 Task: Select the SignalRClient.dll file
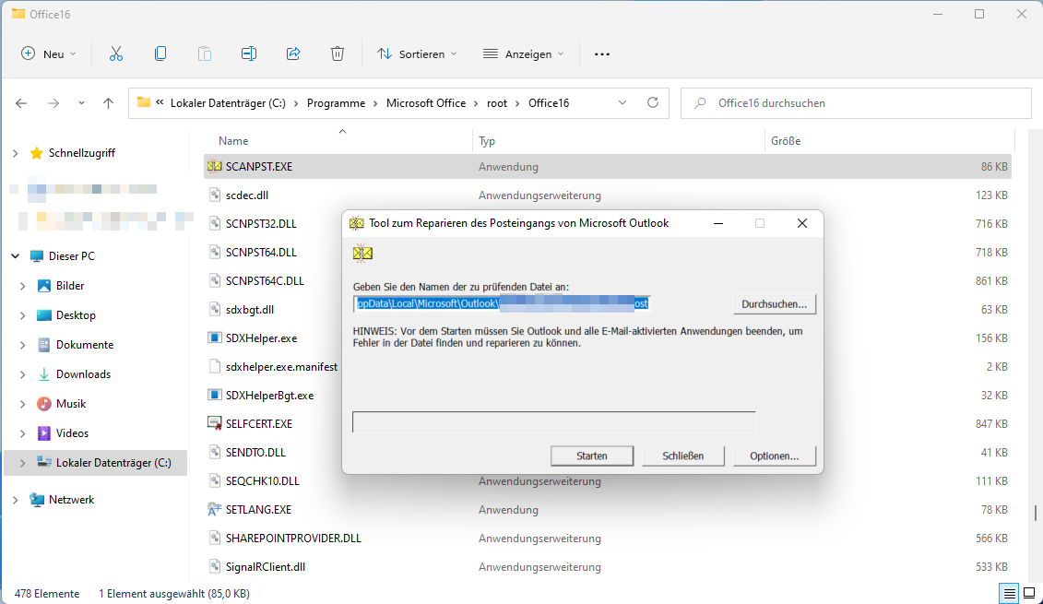[266, 567]
